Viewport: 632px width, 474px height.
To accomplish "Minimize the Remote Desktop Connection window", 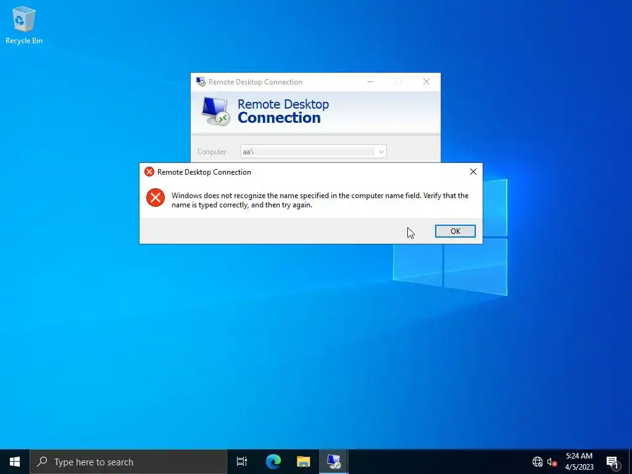I will [x=370, y=81].
